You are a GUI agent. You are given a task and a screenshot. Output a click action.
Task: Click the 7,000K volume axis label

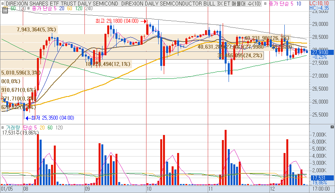[319, 135]
